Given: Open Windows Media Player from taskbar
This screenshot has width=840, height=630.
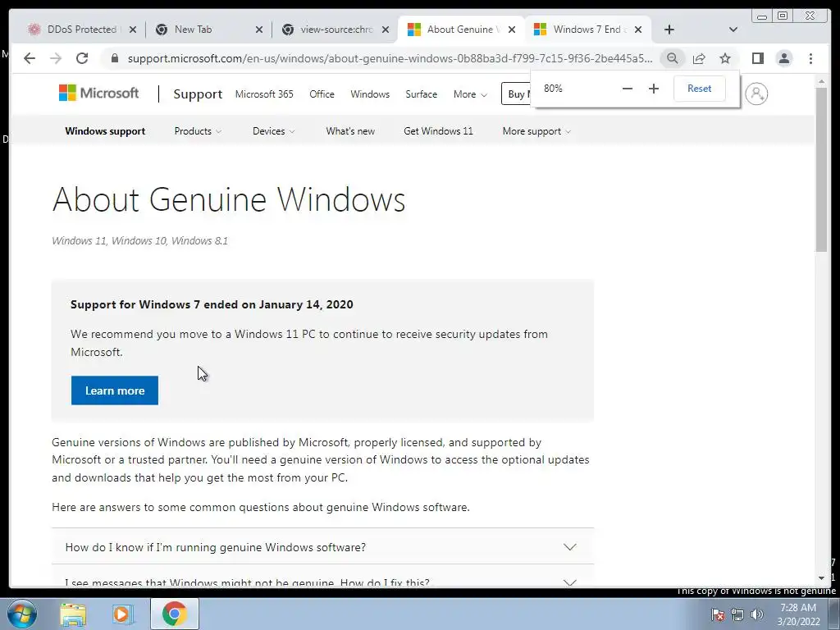Looking at the screenshot, I should [122, 614].
